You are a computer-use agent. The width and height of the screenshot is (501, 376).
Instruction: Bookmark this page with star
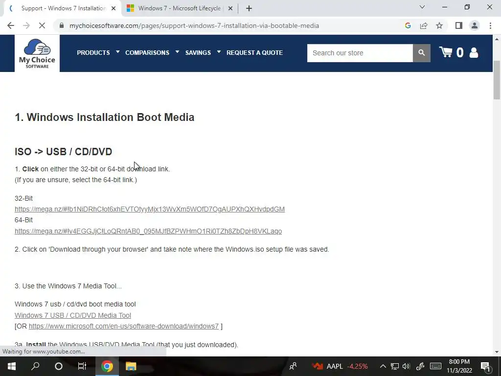tap(439, 25)
